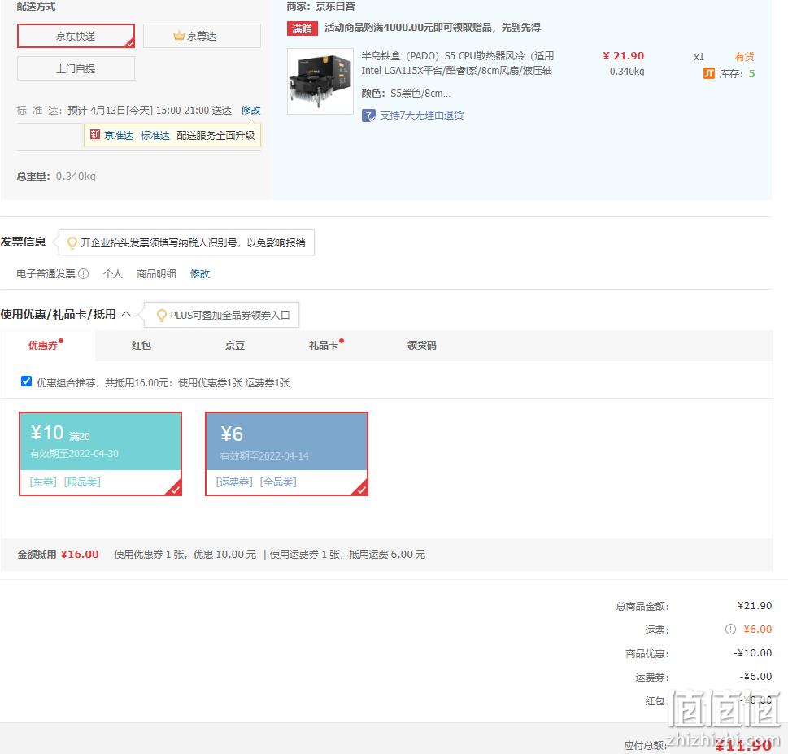Click the 满赠 promotion badge
Viewport: 788px width, 754px height.
(302, 28)
